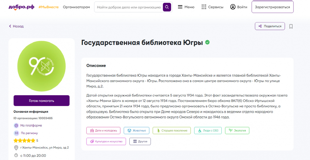
Task: Click the Войти user profile icon
Action: coord(233,7)
